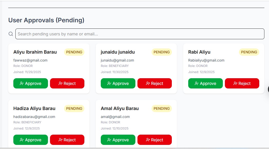Click the search magnifier icon

click(11, 34)
